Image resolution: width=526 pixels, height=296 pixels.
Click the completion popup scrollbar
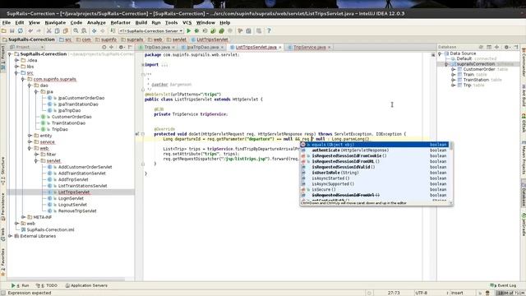pos(451,171)
